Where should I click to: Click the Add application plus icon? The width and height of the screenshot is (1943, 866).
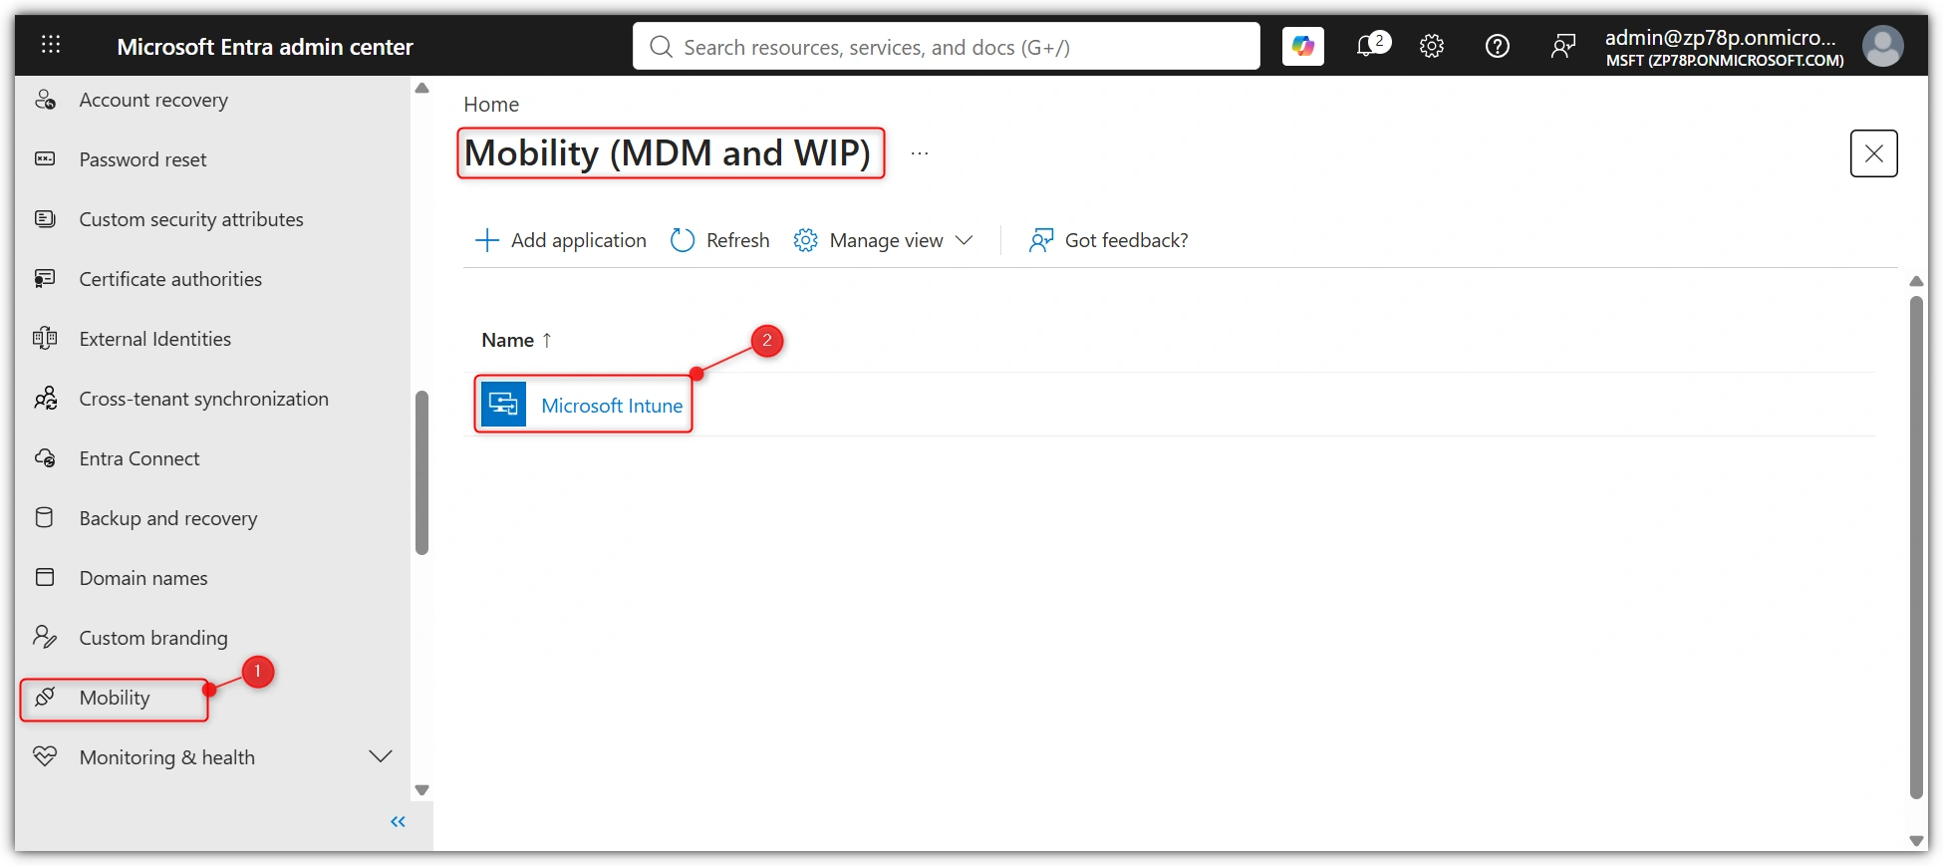[x=487, y=240]
